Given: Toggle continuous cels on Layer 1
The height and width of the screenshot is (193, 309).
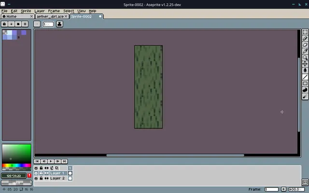Looking at the screenshot, I should tap(46, 173).
